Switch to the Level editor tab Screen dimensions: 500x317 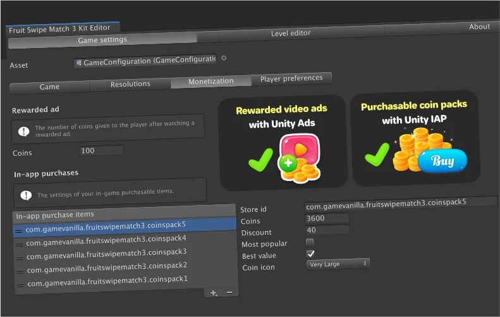click(x=291, y=33)
